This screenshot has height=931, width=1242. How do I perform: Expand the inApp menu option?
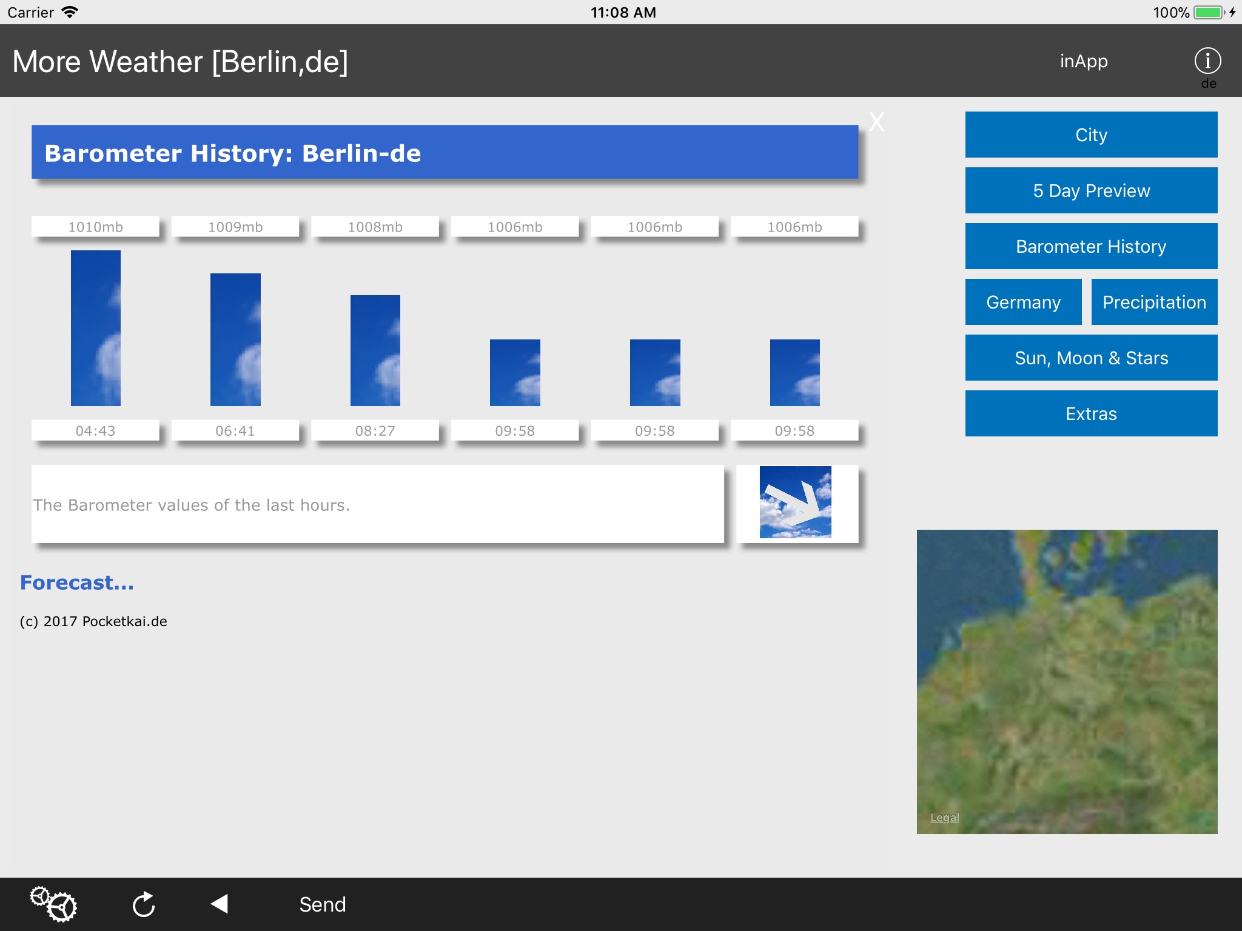pos(1083,62)
